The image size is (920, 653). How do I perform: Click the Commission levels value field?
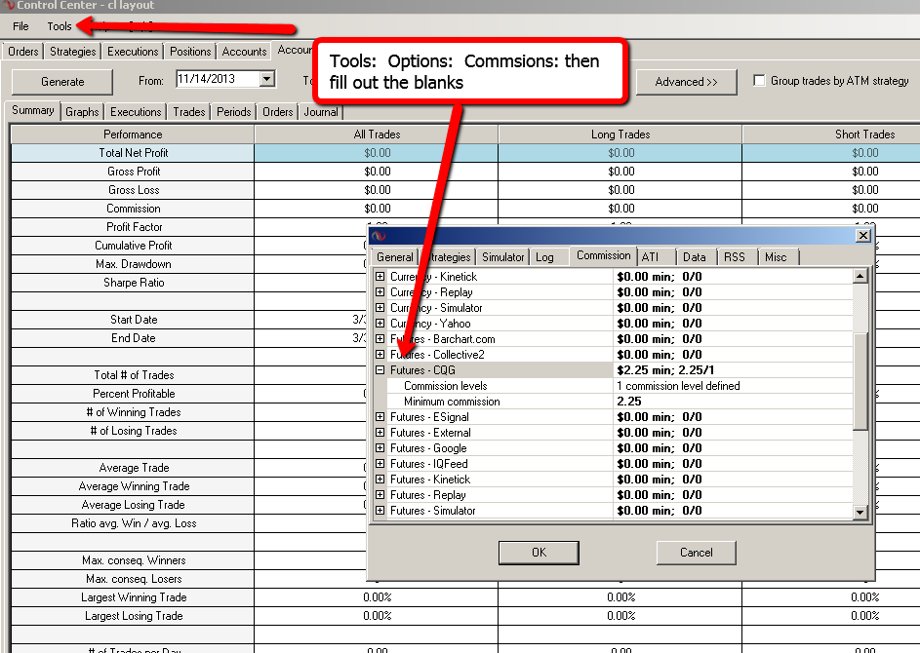click(x=733, y=386)
